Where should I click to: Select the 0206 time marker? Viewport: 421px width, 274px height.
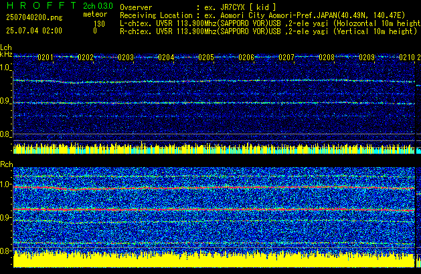point(246,57)
